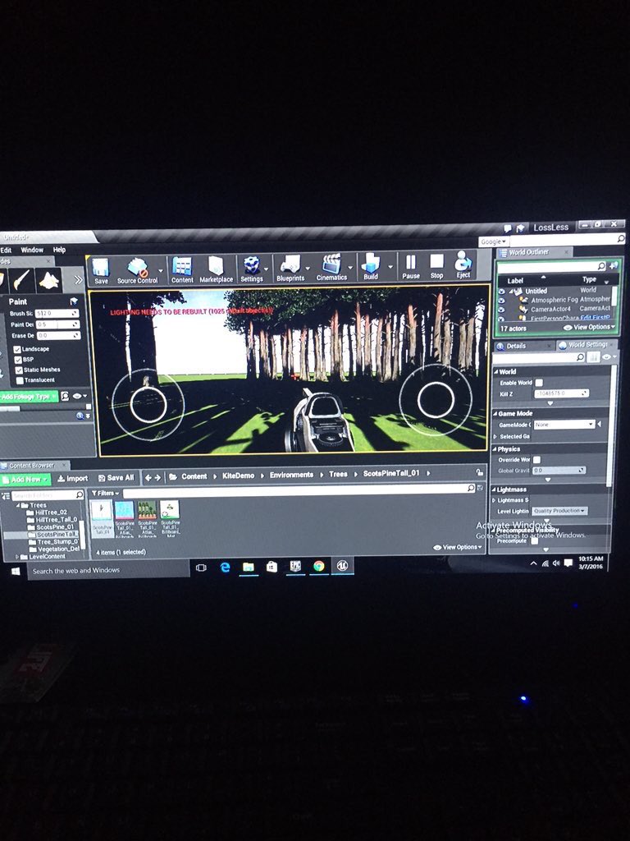Expand more modes with double-chevron icon

pyautogui.click(x=78, y=279)
